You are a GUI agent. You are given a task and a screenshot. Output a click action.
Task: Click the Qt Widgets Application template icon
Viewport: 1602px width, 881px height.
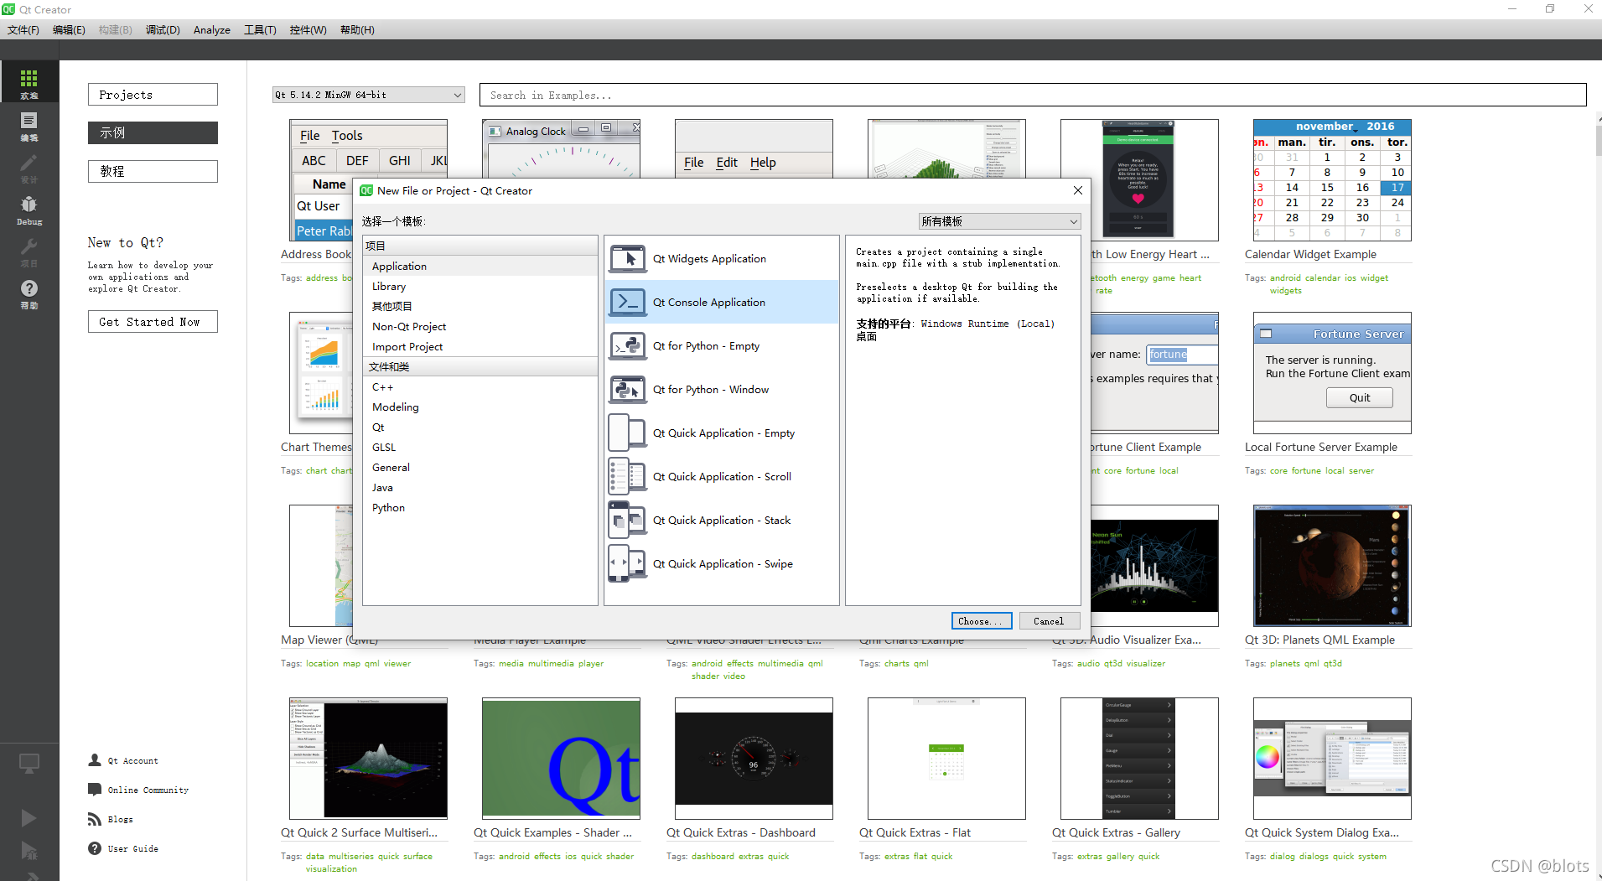pos(628,259)
